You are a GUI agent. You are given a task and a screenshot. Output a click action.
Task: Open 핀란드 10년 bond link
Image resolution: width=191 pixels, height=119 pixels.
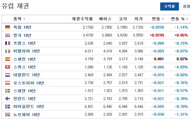tap(24, 99)
